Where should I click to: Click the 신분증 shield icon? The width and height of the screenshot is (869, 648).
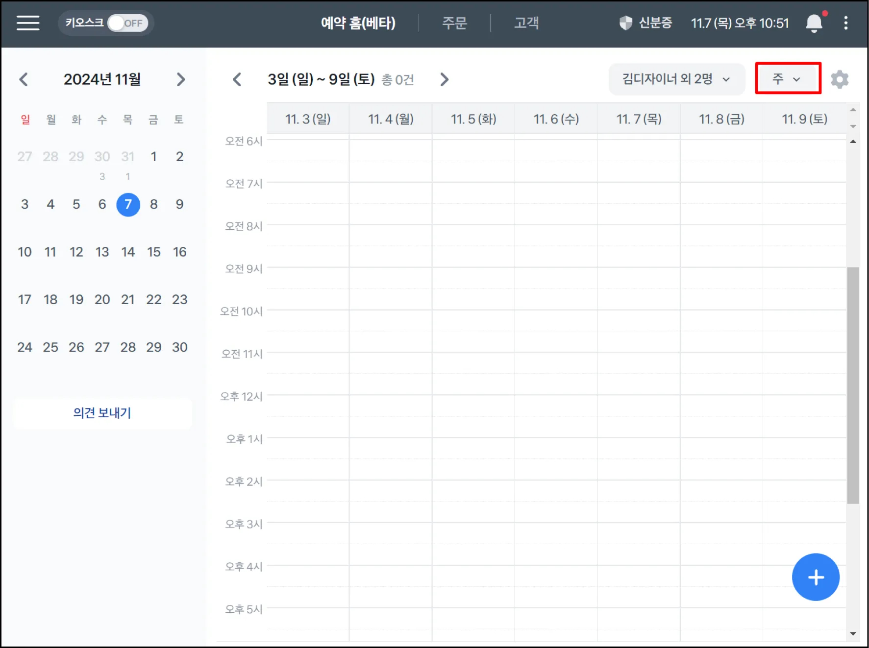[626, 23]
